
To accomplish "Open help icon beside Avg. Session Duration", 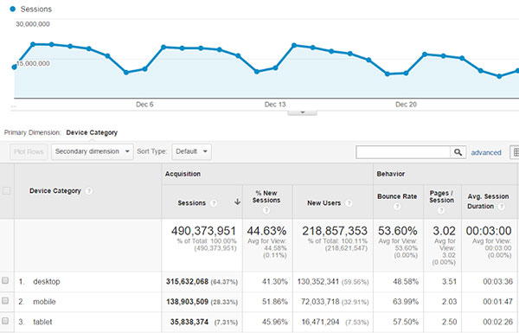I will click(502, 207).
